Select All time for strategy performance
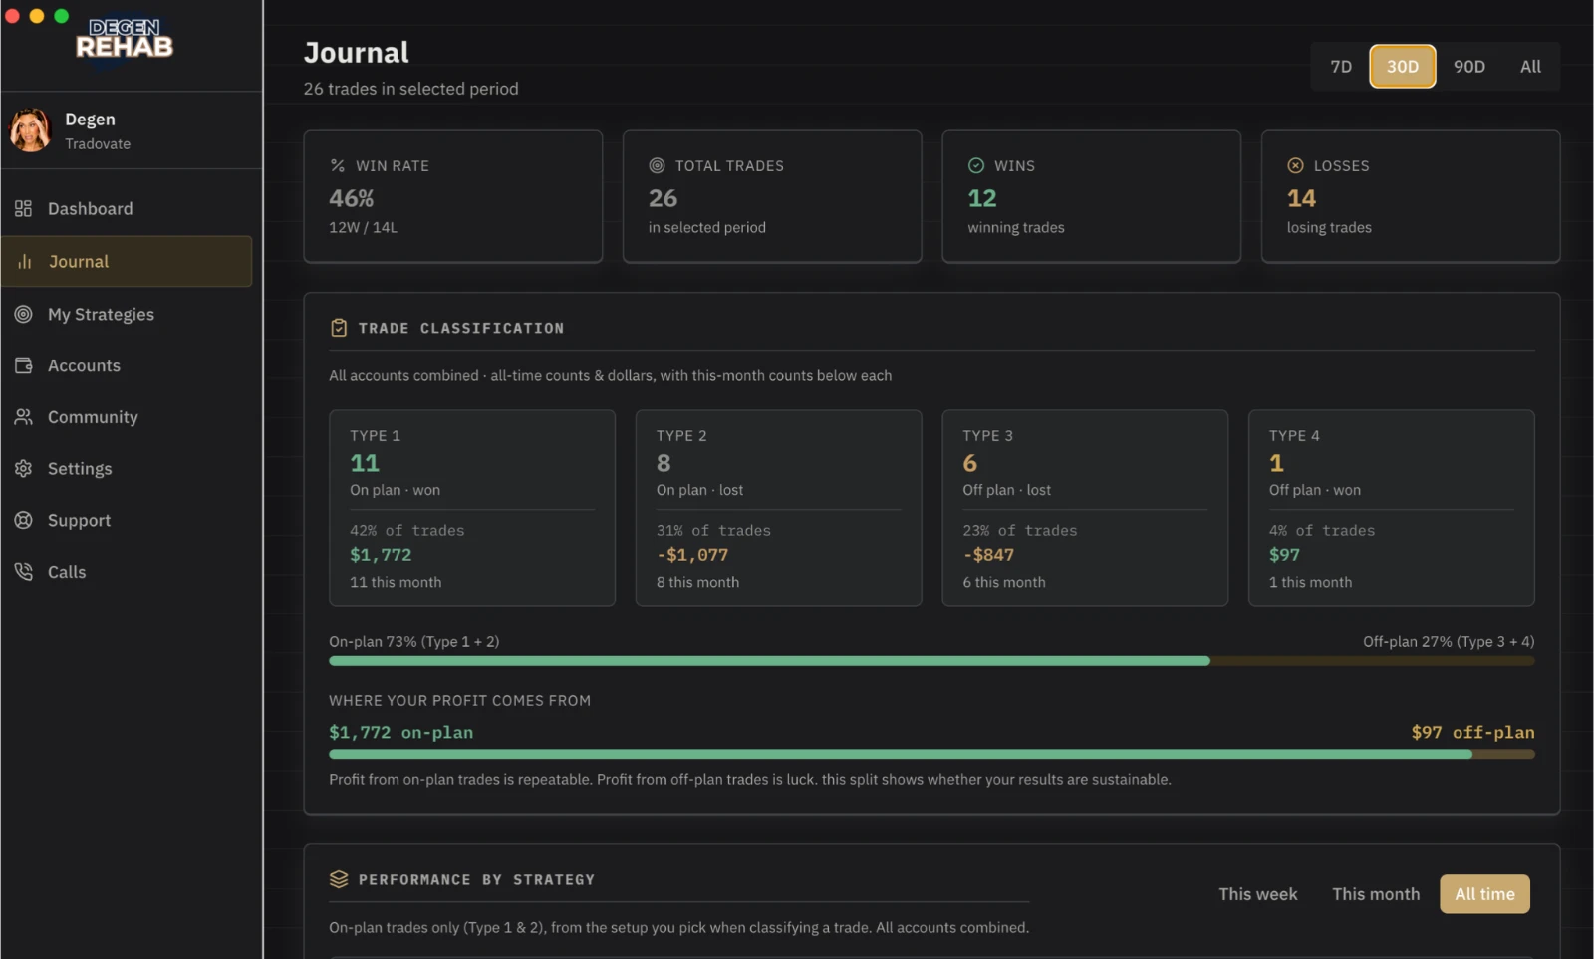Screen dimensions: 1594x959 (x=1484, y=894)
